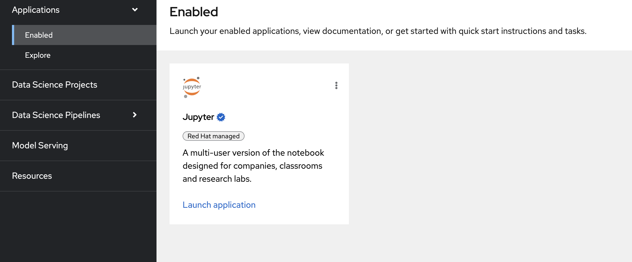
Task: Click the blue active indicator beside Enabled
Action: tap(13, 35)
